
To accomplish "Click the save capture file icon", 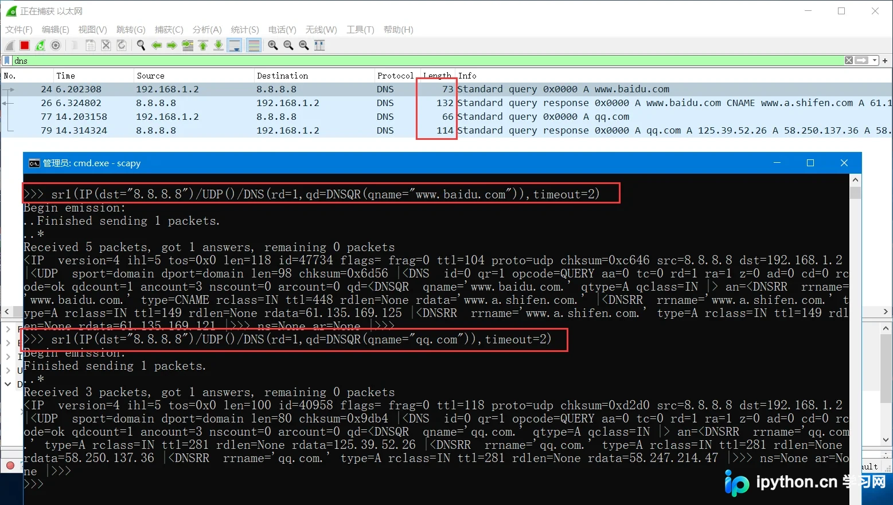I will (x=91, y=45).
